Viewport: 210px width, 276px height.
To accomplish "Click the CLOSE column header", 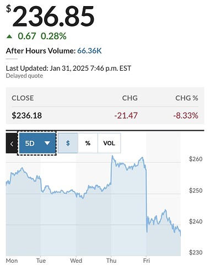I will [x=23, y=98].
